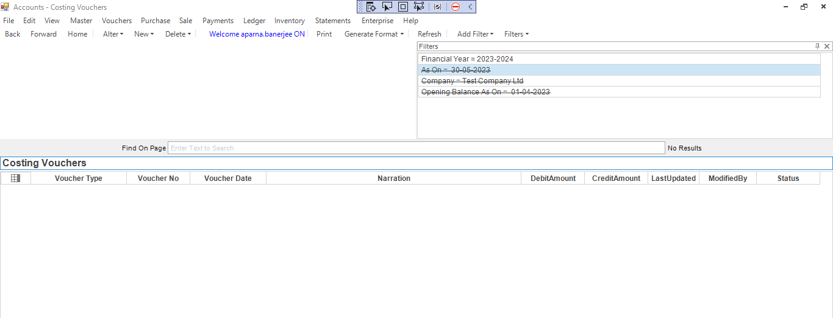Collapse the debug toolbar with the chevron
833x318 pixels.
tap(470, 7)
